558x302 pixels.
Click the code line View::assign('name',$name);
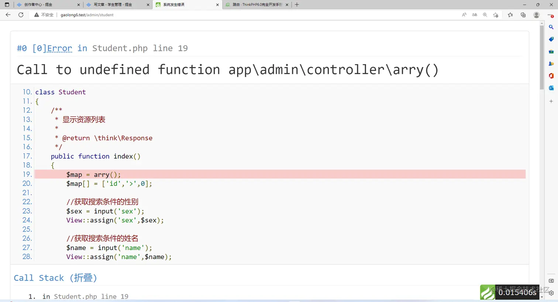[x=119, y=257]
